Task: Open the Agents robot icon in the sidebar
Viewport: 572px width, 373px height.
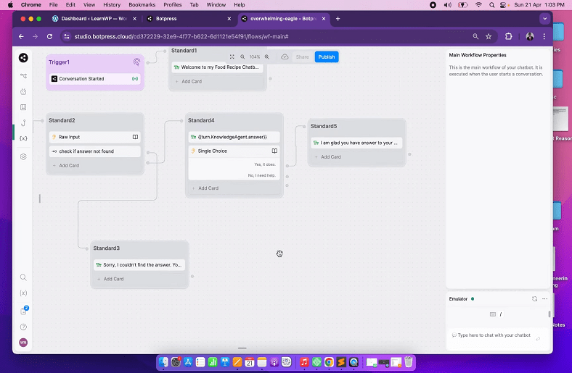Action: [23, 92]
